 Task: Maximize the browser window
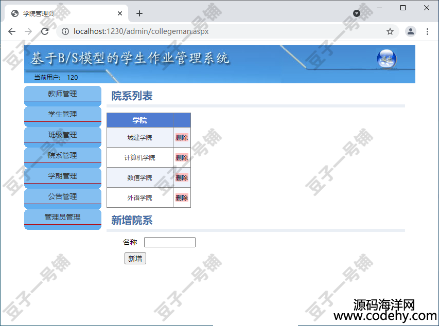point(403,8)
